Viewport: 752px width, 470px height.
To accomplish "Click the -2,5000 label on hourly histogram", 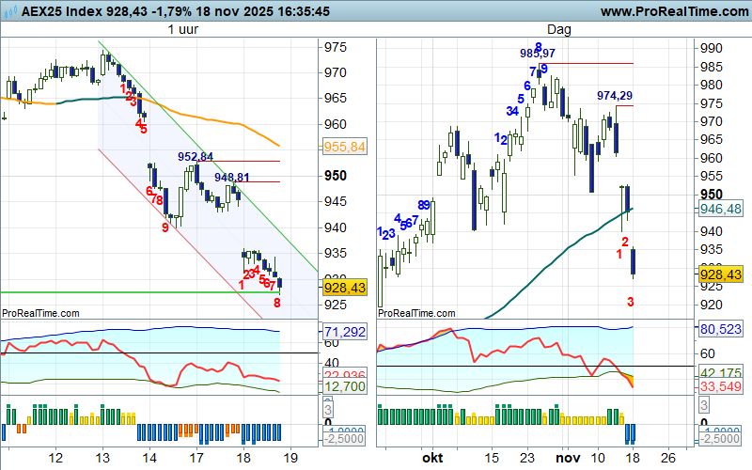I will 343,439.
